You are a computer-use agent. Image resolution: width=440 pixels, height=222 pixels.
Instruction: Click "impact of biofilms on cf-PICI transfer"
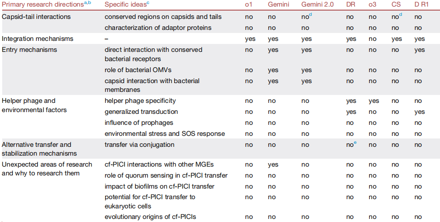(159, 186)
